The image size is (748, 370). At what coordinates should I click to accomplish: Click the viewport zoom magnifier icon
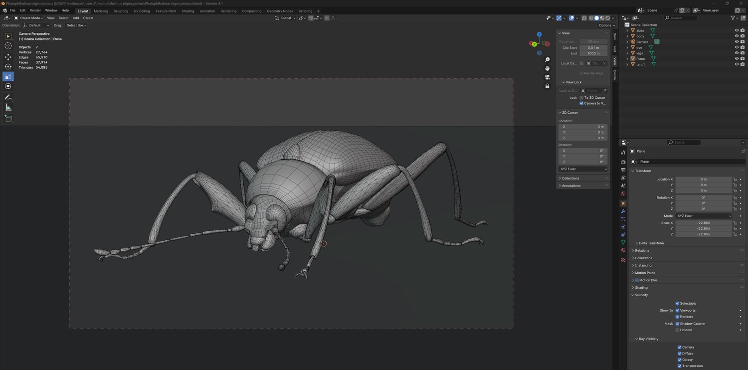(x=547, y=60)
